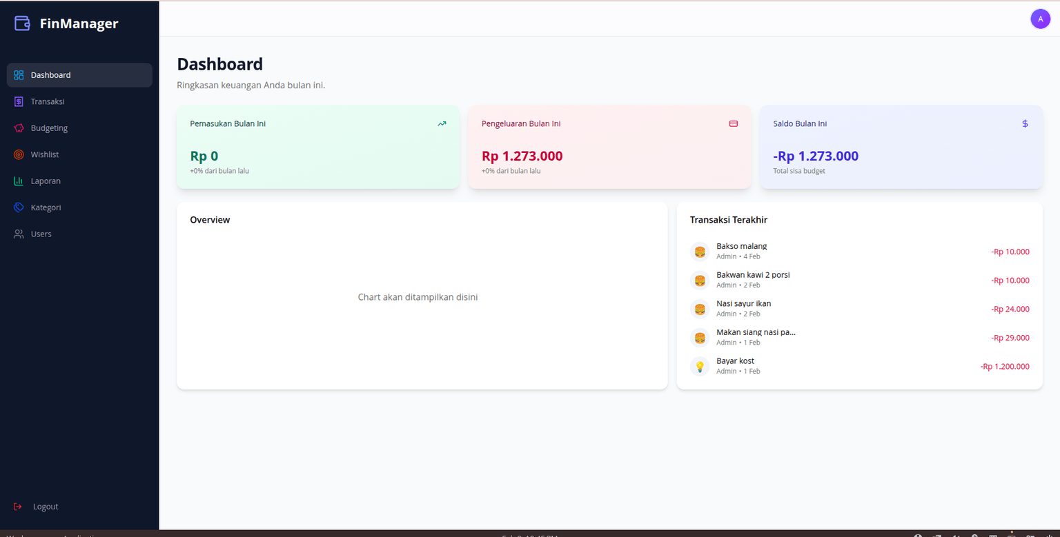Open Budgeting via its heart icon

pos(18,128)
